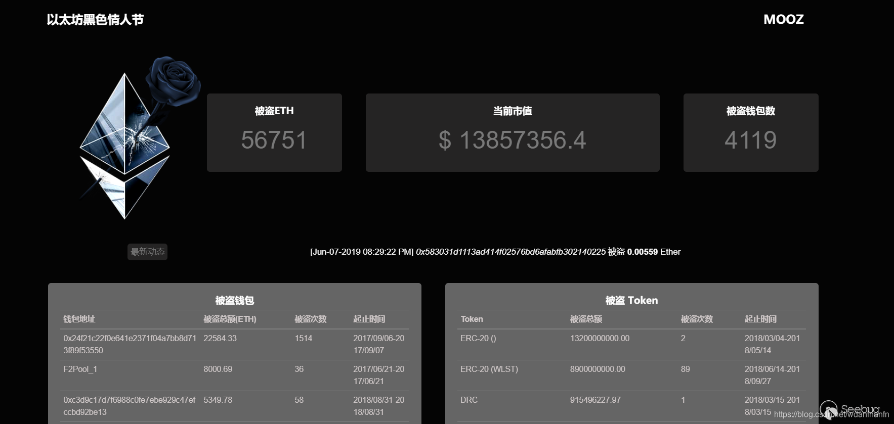Click 起止时间 header in wallet table
The image size is (894, 424).
point(369,319)
